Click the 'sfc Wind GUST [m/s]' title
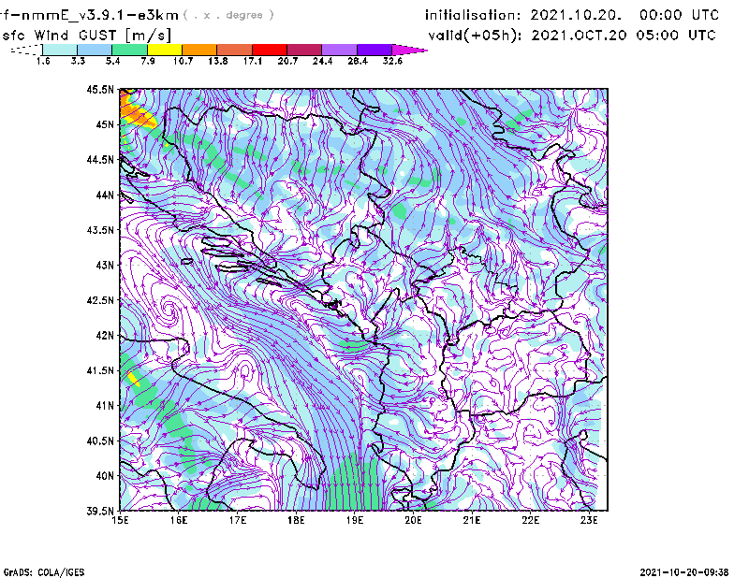749x578 pixels. [x=87, y=36]
